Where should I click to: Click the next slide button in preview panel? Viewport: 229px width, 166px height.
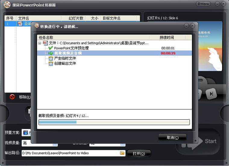coord(211,94)
